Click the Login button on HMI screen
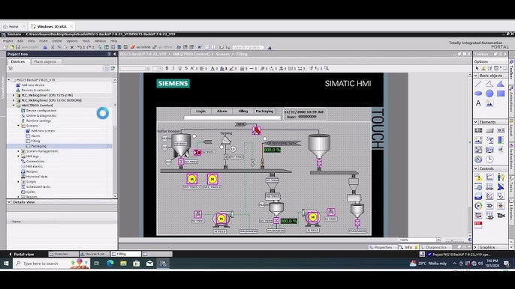This screenshot has height=289, width=515. (200, 112)
